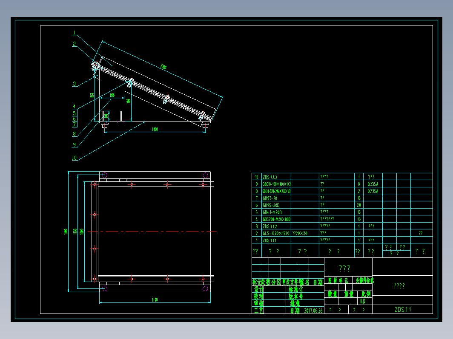Viewport: 453px width, 339px height.
Task: Select balloon number 1 at top of leaders
Action: click(74, 33)
